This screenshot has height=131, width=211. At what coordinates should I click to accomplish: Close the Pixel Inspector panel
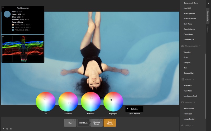point(3,8)
